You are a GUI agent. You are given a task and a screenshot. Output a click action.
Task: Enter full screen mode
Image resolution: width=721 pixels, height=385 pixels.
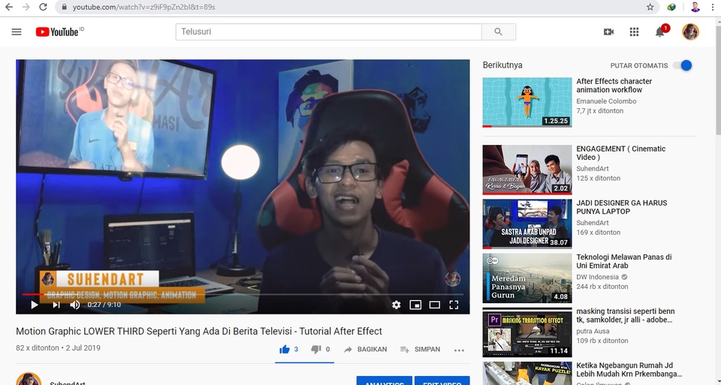(454, 305)
